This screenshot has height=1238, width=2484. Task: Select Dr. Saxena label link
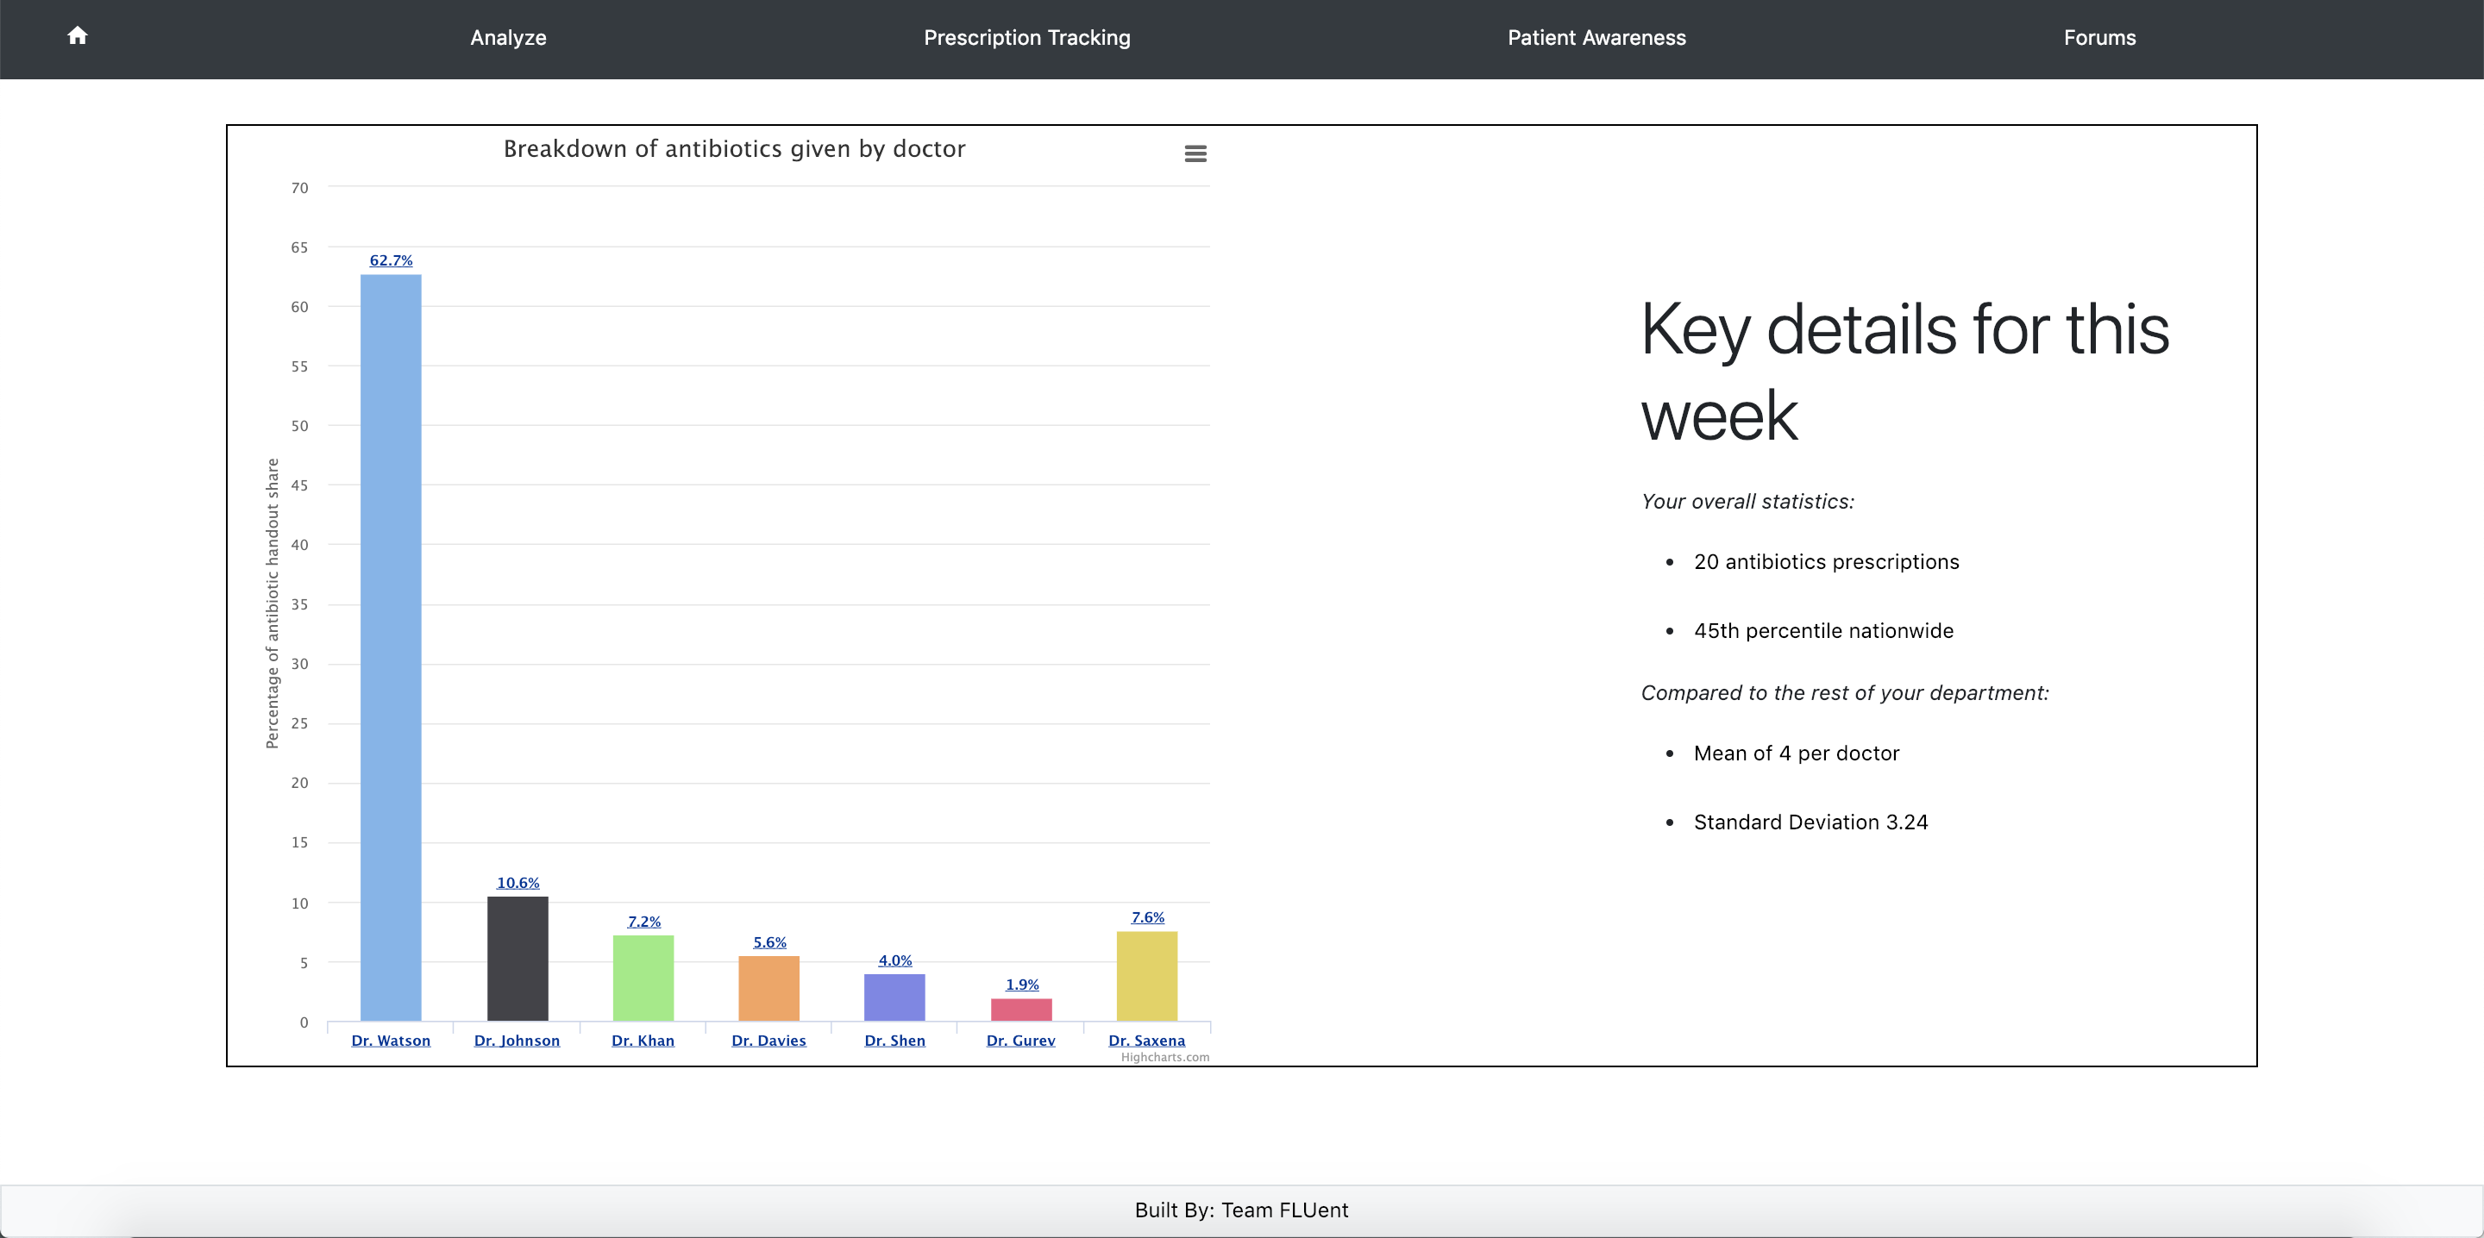pyautogui.click(x=1145, y=1041)
